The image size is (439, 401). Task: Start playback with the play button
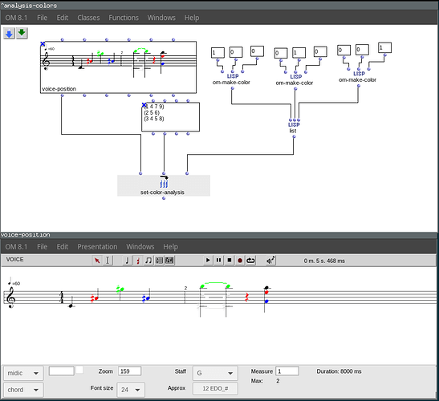[x=208, y=260]
